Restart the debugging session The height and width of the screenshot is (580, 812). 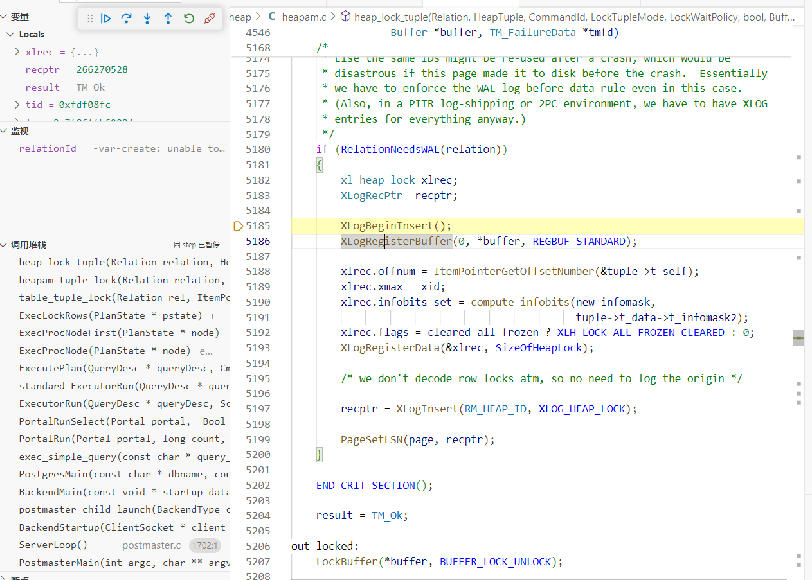[189, 19]
